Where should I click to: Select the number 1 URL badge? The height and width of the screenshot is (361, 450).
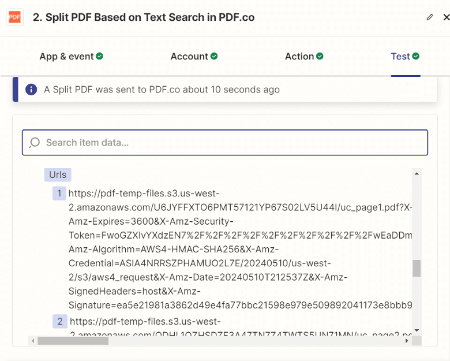coord(59,193)
